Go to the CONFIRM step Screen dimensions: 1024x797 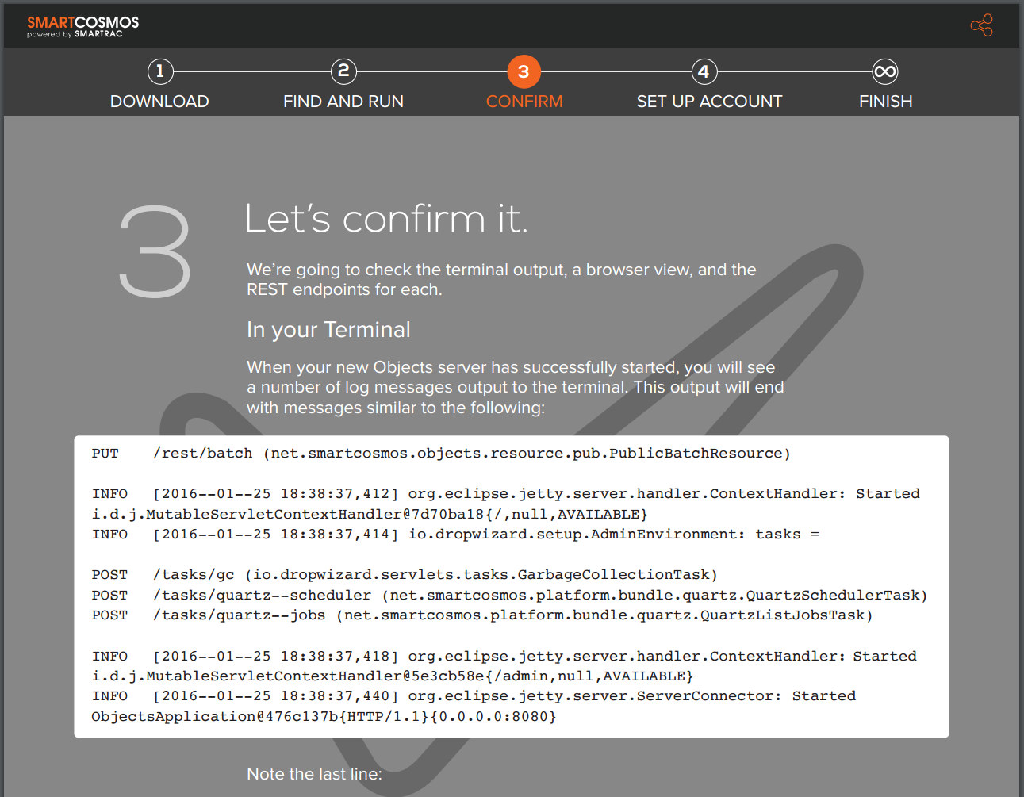524,102
